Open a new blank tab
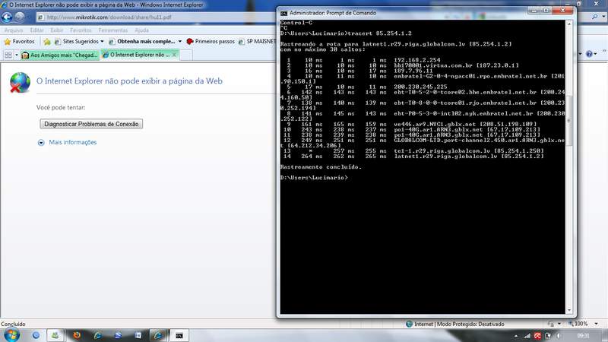Image resolution: width=608 pixels, height=342 pixels. [186, 55]
